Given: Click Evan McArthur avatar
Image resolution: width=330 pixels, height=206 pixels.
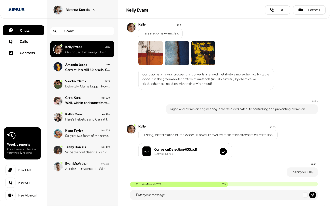Looking at the screenshot, I should (x=58, y=167).
